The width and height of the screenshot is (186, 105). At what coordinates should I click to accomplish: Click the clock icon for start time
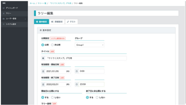click(77, 71)
